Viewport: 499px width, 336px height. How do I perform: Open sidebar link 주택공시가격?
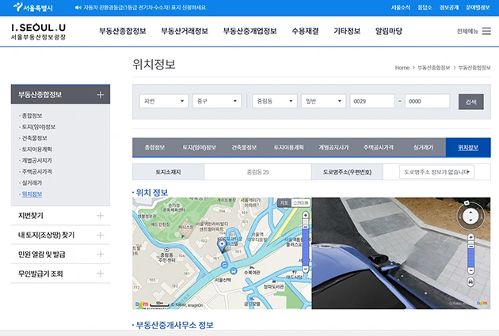pos(36,172)
